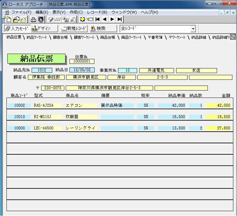Viewport: 237px width, 216px height.
Task: Select the 〒ワークシート tab
Action: coord(177,37)
